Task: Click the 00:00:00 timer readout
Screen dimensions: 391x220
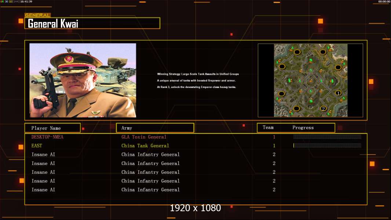Action: point(384,1)
